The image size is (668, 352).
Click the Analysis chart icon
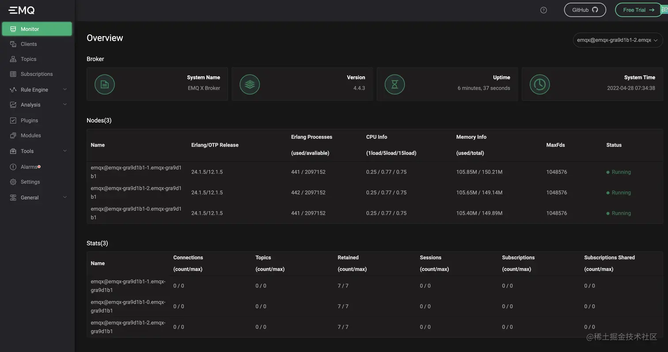[x=13, y=105]
